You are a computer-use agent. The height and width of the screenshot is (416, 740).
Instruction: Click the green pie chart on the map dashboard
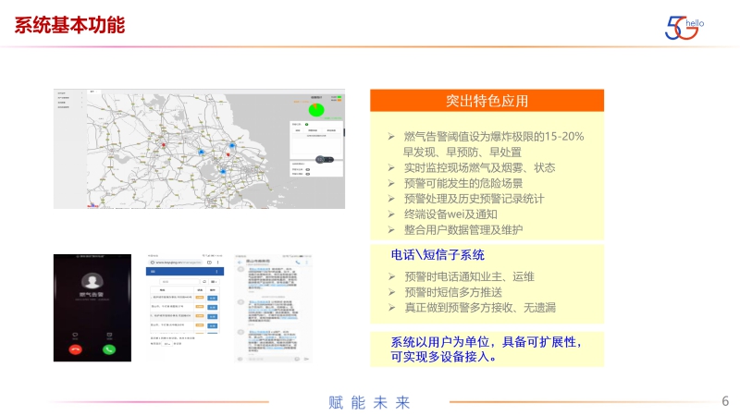316,110
